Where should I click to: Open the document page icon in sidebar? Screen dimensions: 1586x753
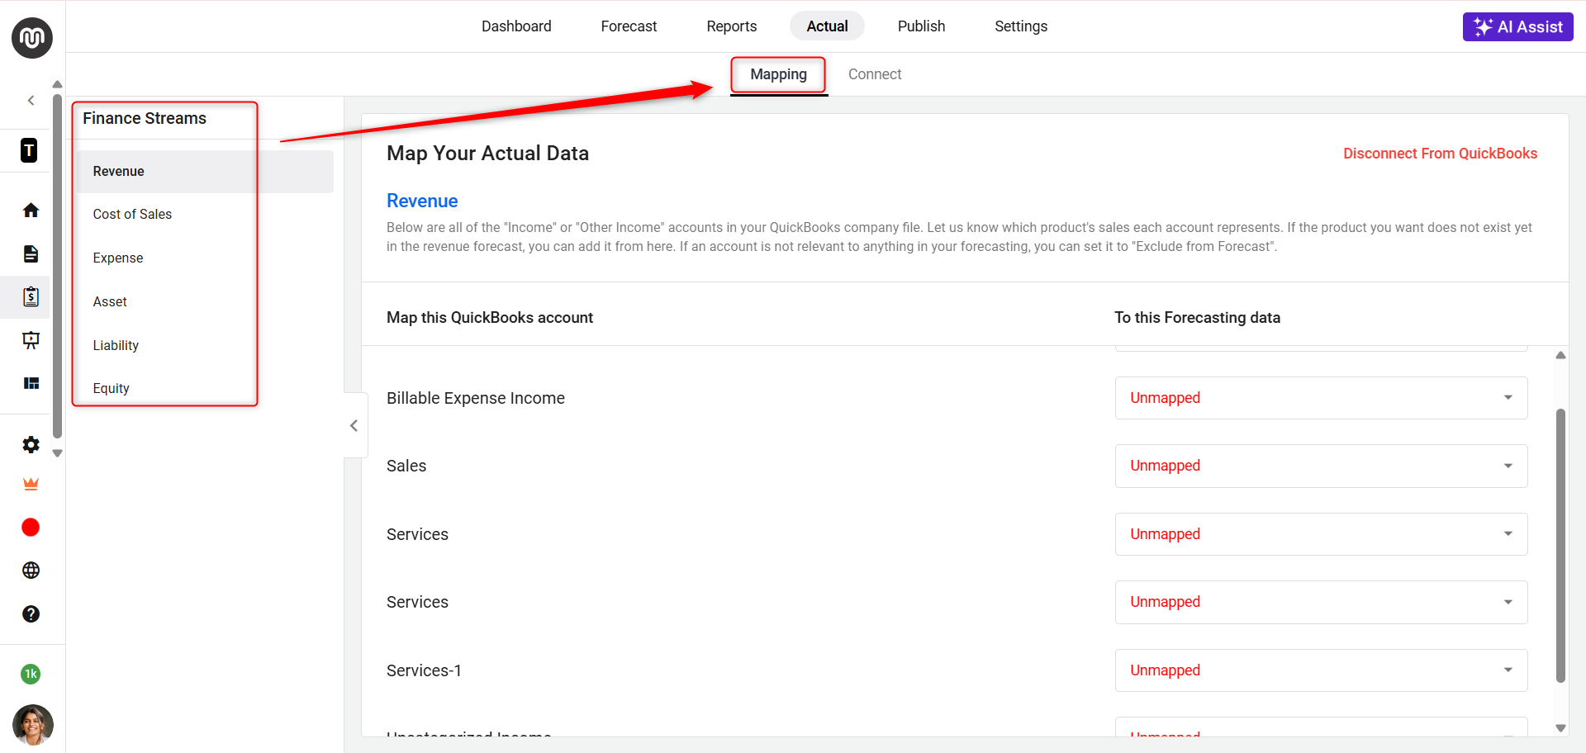[x=31, y=253]
